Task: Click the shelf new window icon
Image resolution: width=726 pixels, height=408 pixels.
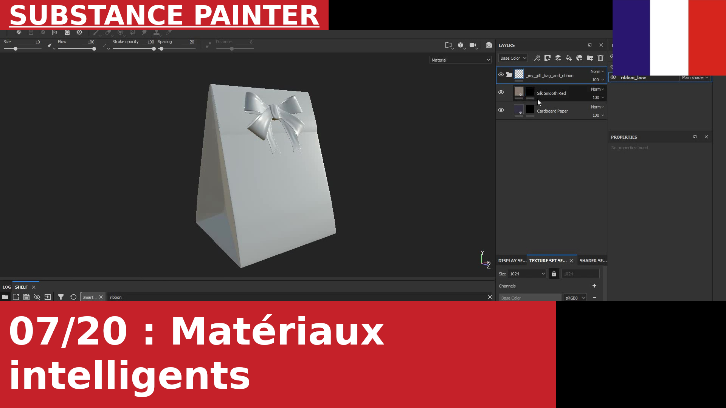Action: tap(16, 297)
